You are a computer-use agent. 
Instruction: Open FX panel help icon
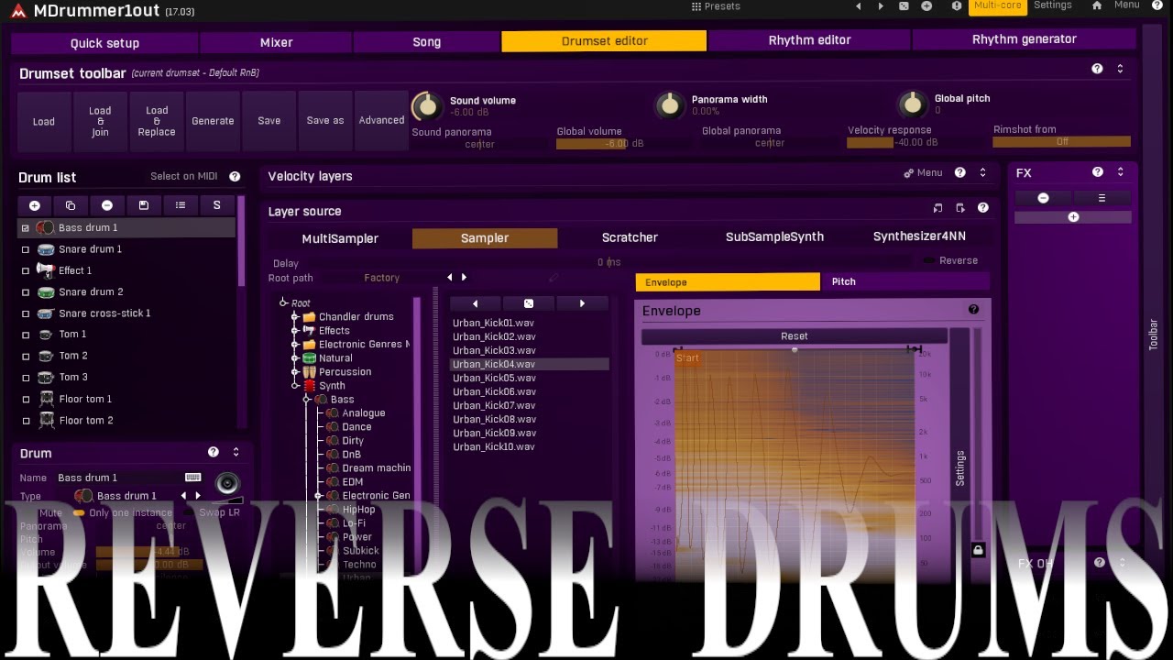point(1097,171)
